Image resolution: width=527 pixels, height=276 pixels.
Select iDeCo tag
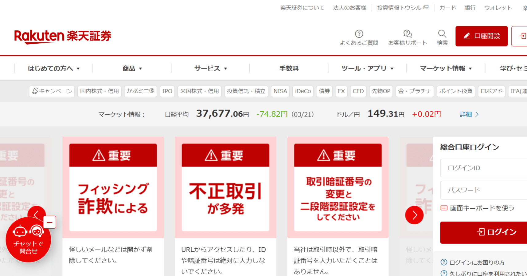[303, 91]
